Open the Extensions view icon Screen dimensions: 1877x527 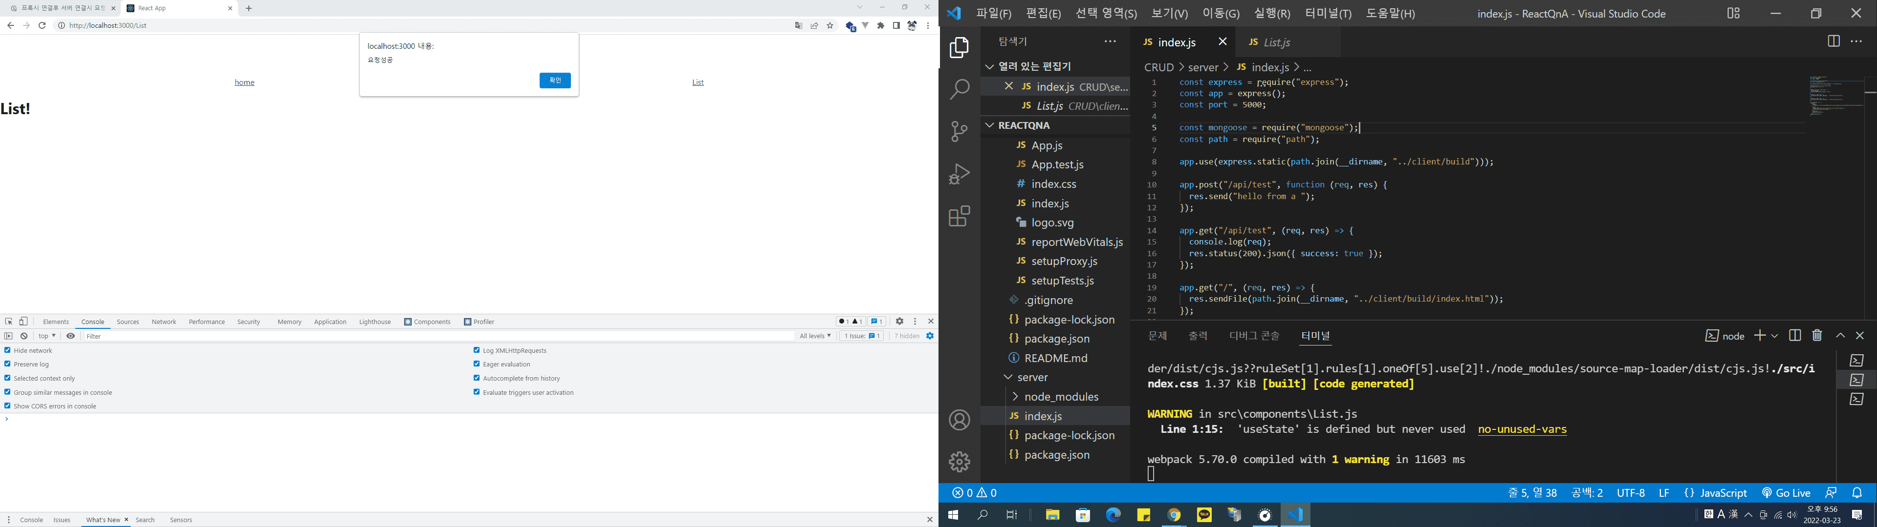pyautogui.click(x=959, y=216)
